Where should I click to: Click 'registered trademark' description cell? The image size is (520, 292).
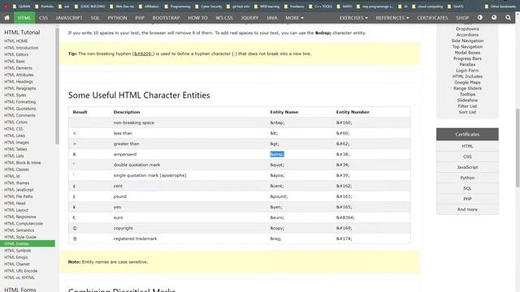(136, 238)
